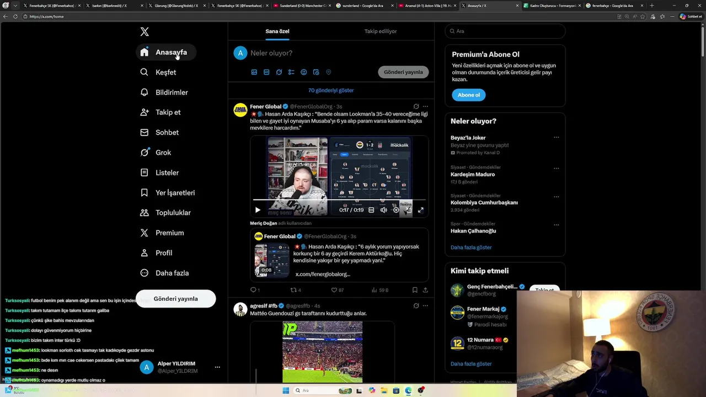The width and height of the screenshot is (706, 397).
Task: Open Sohbet messages
Action: point(159,132)
